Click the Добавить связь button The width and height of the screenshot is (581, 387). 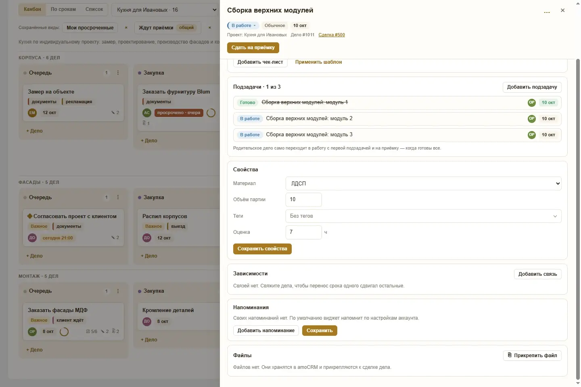537,274
